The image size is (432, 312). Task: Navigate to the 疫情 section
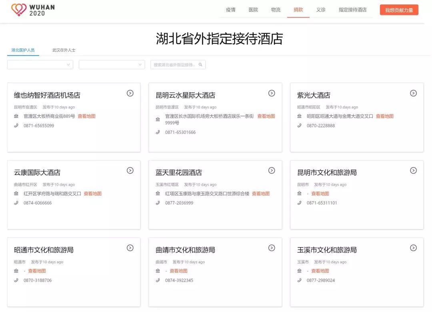tap(230, 10)
